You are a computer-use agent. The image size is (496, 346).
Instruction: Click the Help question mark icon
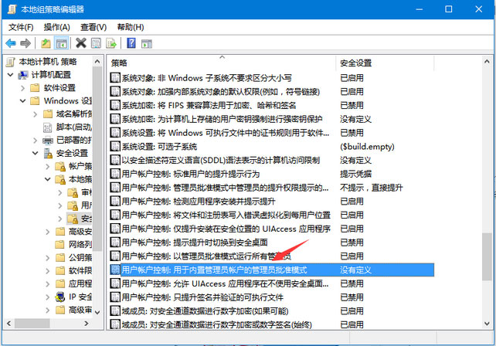131,42
